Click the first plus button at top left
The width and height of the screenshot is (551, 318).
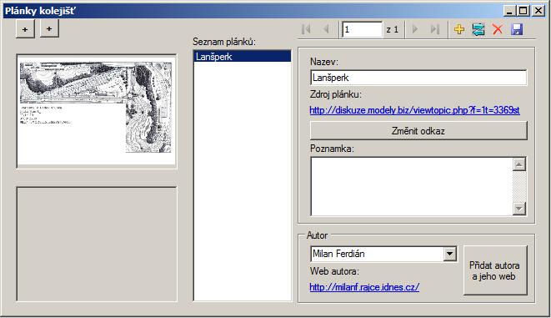25,29
